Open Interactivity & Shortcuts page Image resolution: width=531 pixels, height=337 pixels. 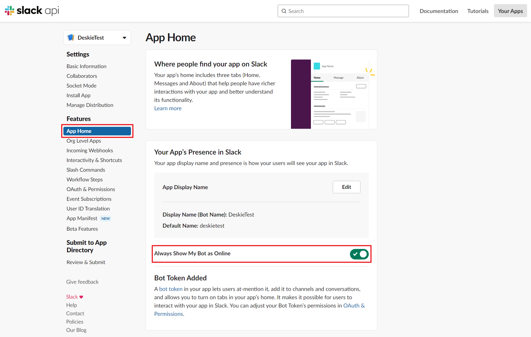pyautogui.click(x=94, y=160)
